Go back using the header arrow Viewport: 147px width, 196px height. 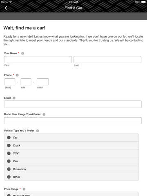click(6, 8)
